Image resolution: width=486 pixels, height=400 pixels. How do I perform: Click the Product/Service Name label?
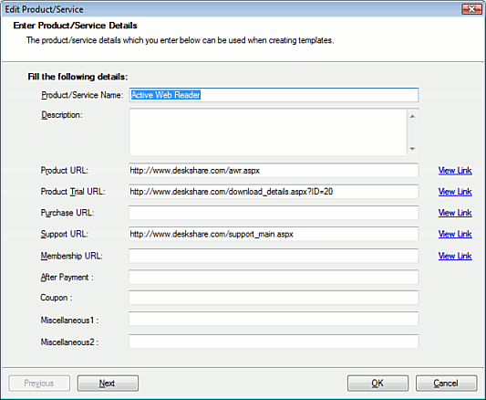click(82, 95)
